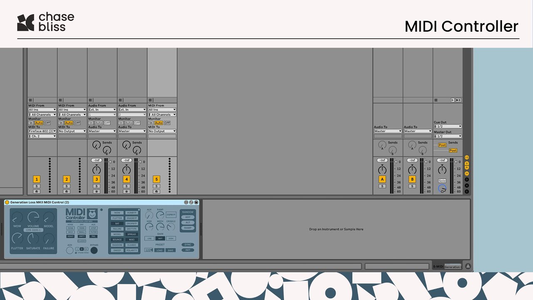Arm audio track 3 for recording

[97, 192]
